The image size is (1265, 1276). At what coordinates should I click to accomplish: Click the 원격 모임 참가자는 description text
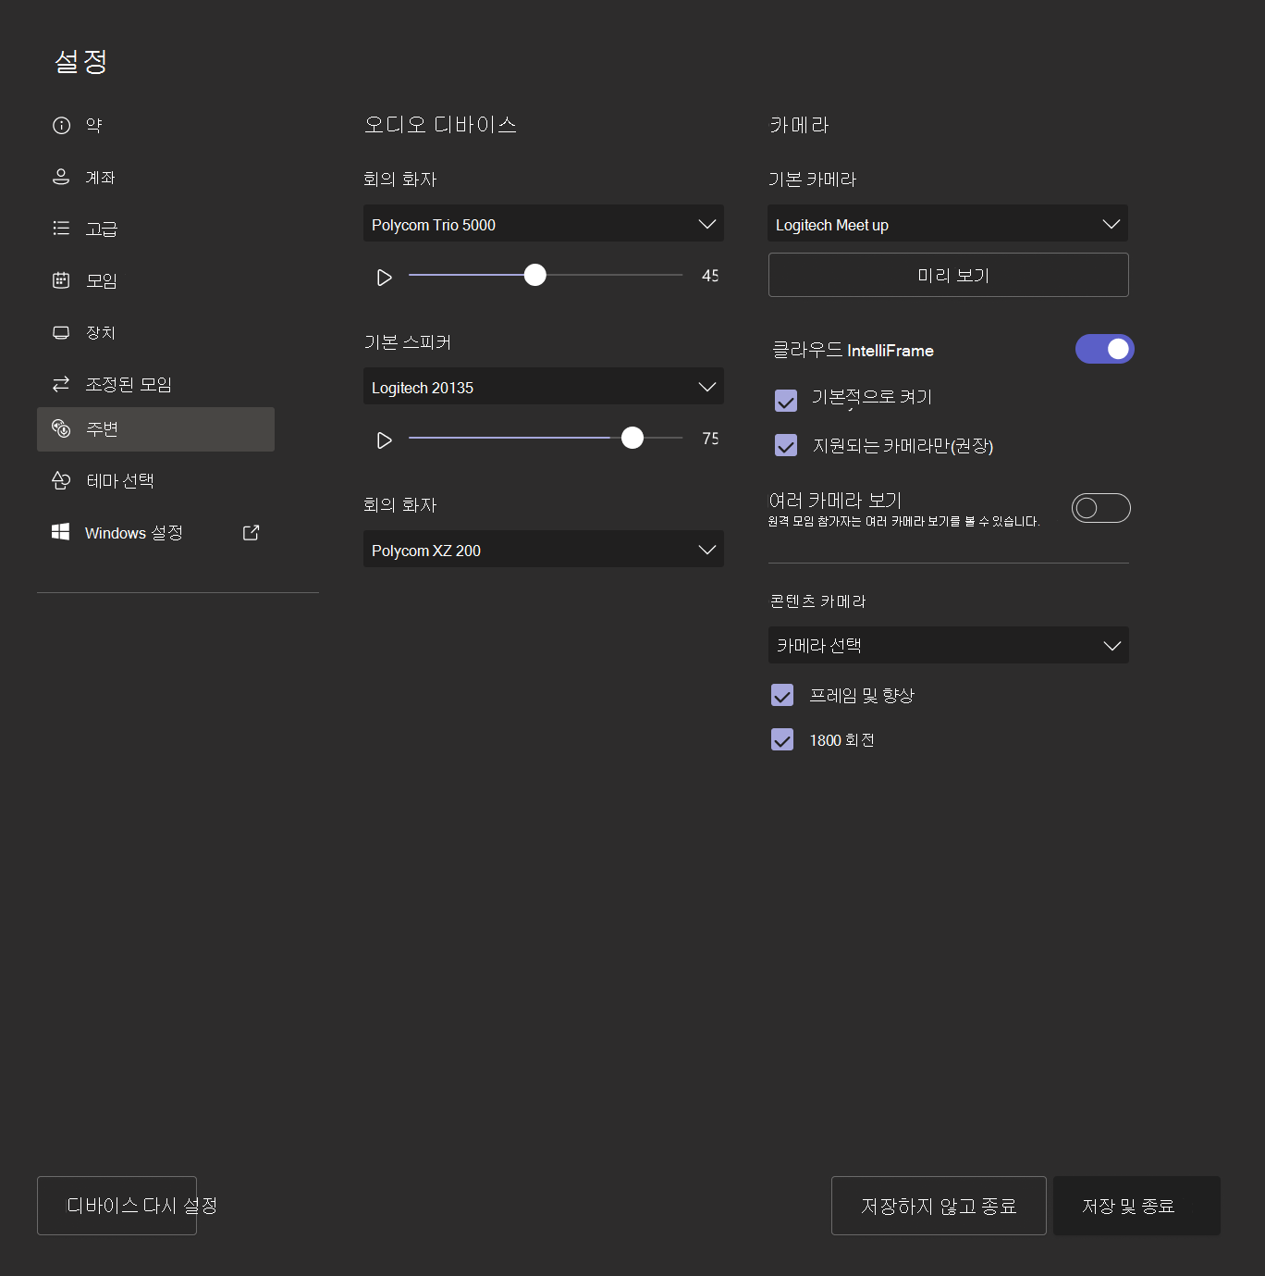(x=903, y=522)
